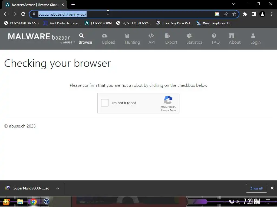The width and height of the screenshot is (277, 207).
Task: Click the cloud upload icon
Action: point(104,36)
